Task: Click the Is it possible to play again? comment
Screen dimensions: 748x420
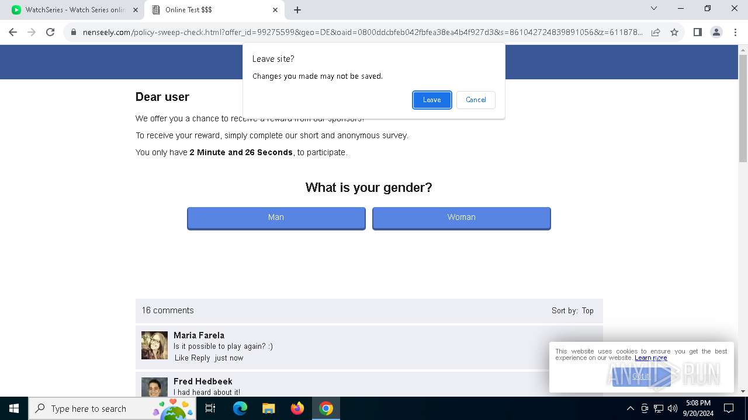Action: pyautogui.click(x=223, y=346)
